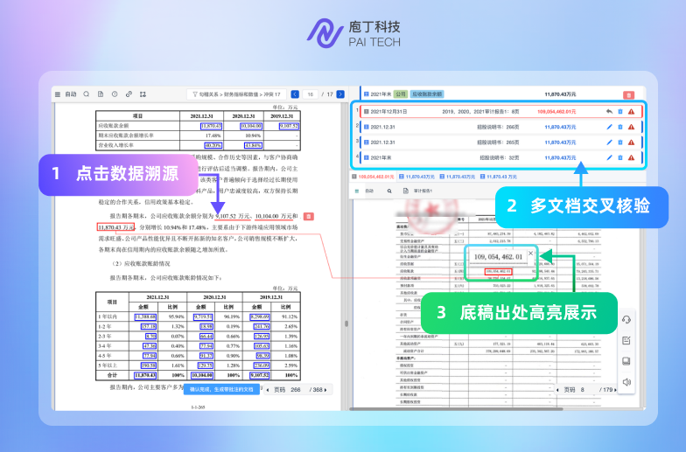Click warning icon in 招股说明书: 32页 row
Viewport: 686px width, 452px height.
coord(632,157)
